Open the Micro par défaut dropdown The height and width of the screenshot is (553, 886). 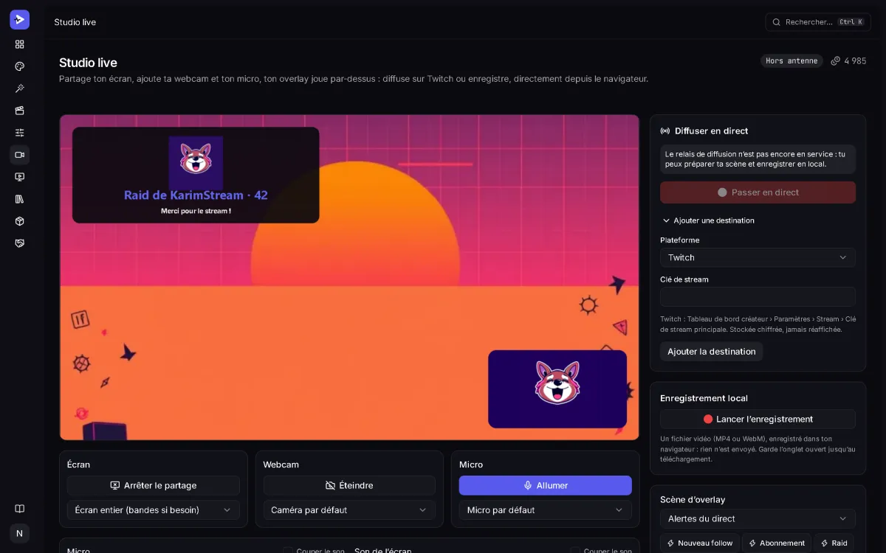tap(545, 509)
